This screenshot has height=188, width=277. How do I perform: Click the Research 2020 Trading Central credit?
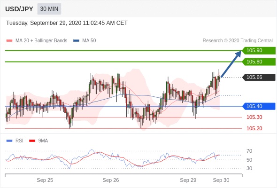[238, 41]
